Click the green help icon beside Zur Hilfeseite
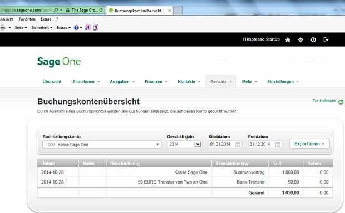Image resolution: width=345 pixels, height=213 pixels. click(x=341, y=102)
